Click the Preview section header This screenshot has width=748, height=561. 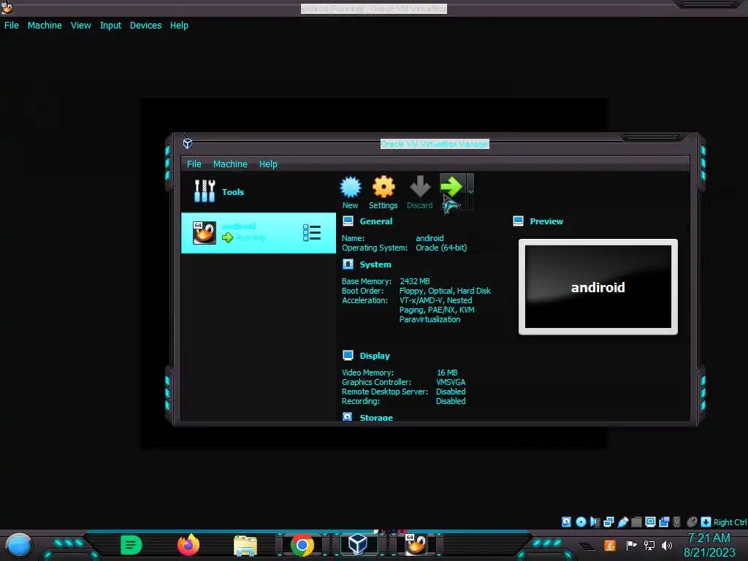click(546, 221)
